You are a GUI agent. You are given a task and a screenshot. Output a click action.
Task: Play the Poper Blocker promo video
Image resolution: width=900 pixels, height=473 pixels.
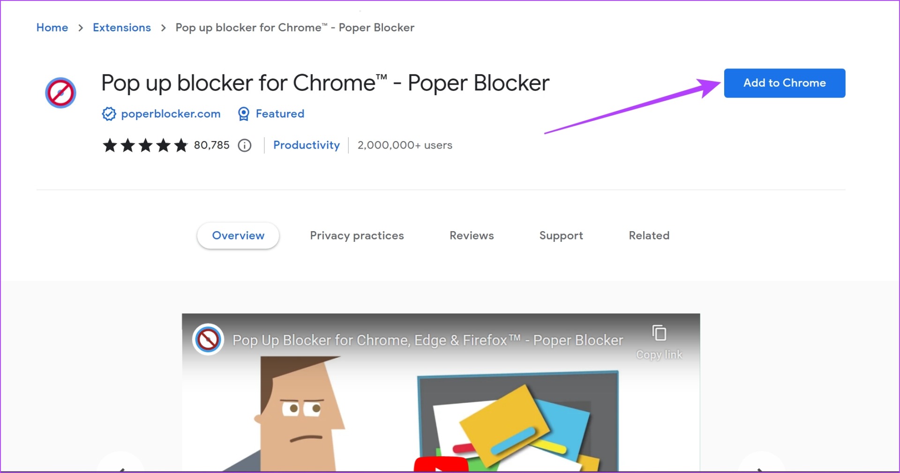tap(441, 465)
